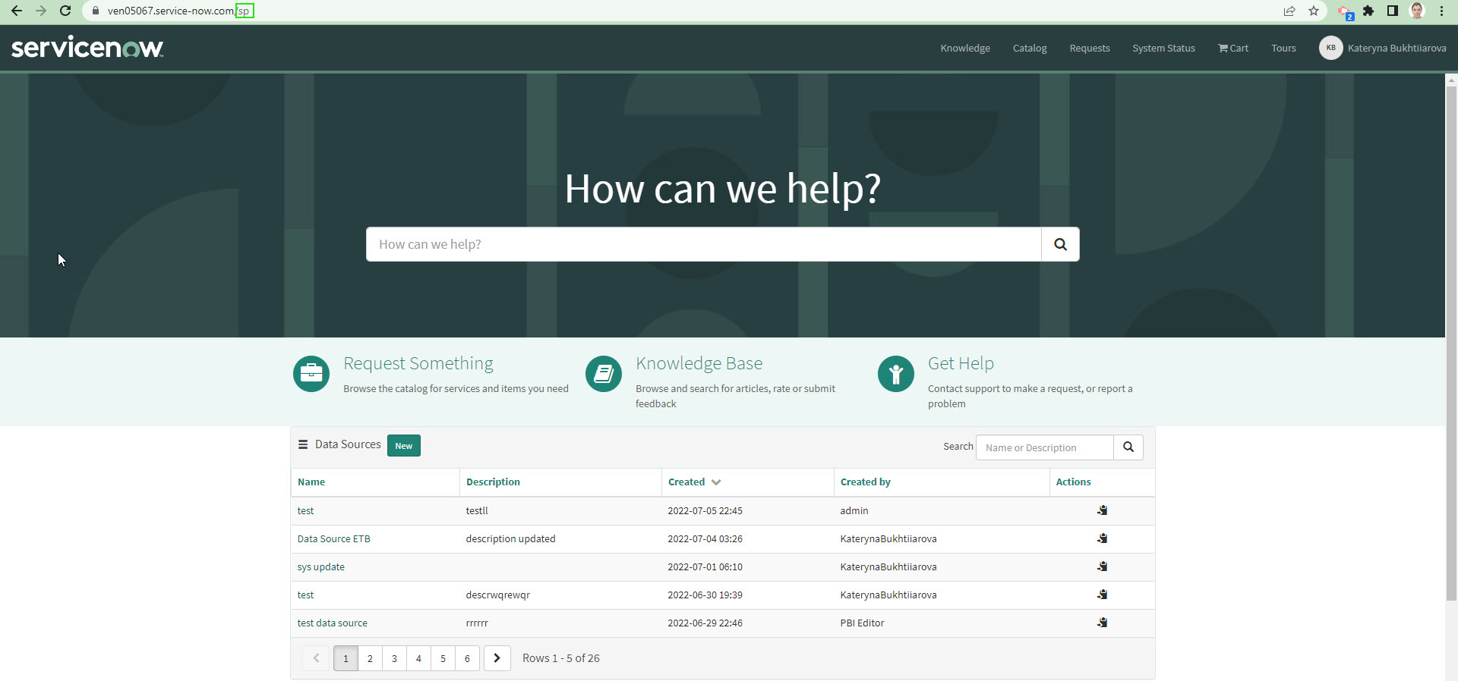
Task: Open the Data Sources hamburger menu
Action: tap(303, 444)
